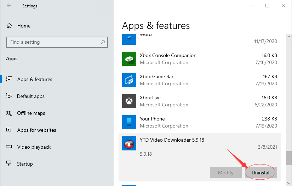Image resolution: width=292 pixels, height=186 pixels.
Task: Click the back arrow in Settings header
Action: (x=9, y=6)
